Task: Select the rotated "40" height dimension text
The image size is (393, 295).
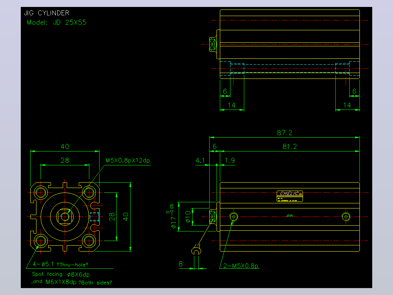Action: point(125,217)
